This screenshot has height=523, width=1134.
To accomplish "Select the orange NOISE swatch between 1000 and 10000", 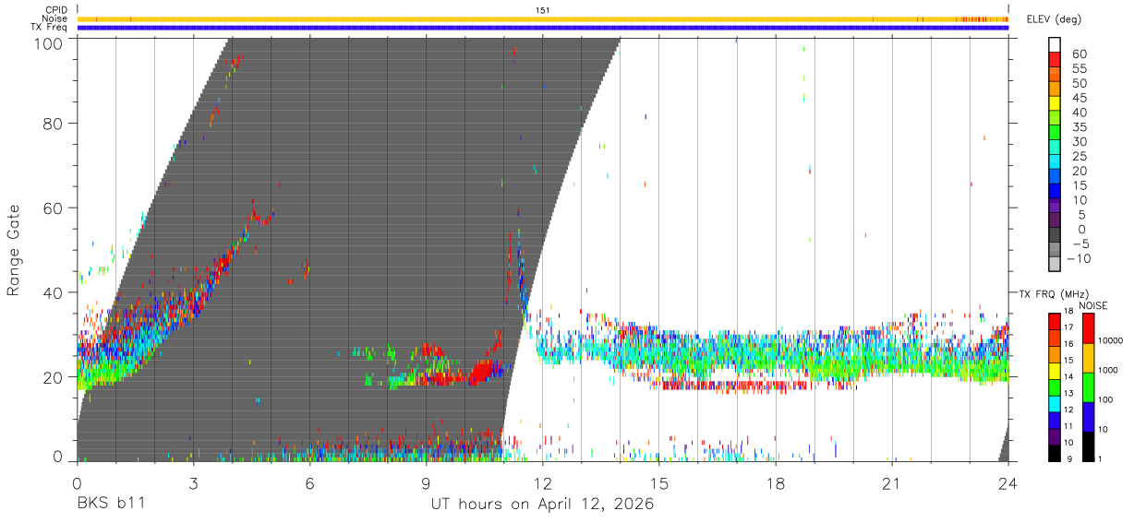I will (x=1087, y=356).
